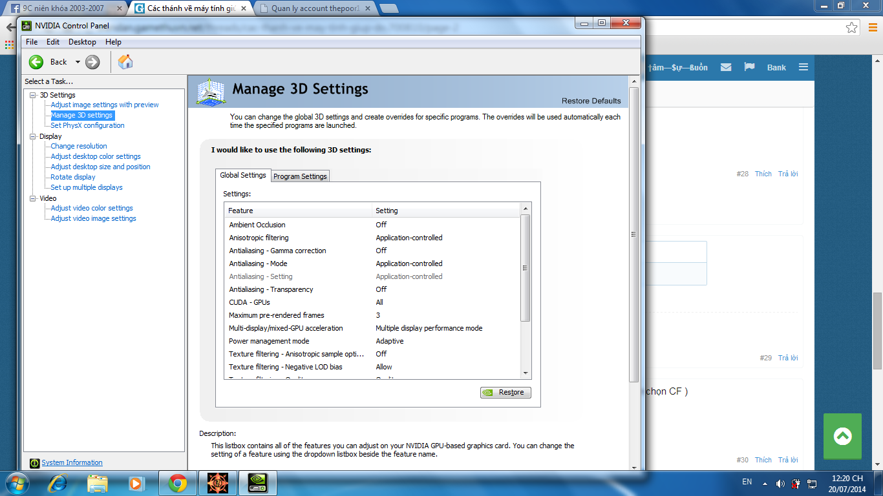Click Thích on post #30

coord(763,460)
